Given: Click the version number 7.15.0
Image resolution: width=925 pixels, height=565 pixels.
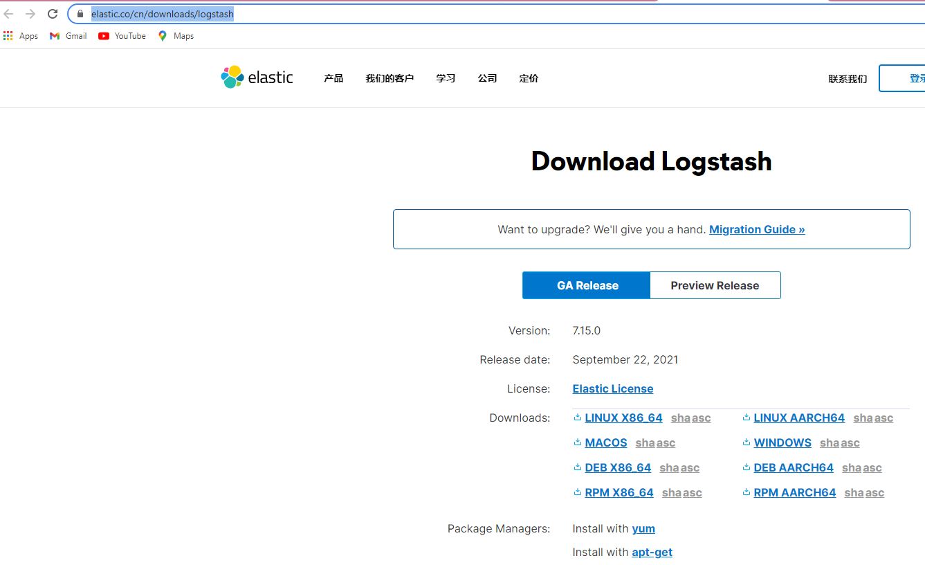Looking at the screenshot, I should tap(587, 330).
